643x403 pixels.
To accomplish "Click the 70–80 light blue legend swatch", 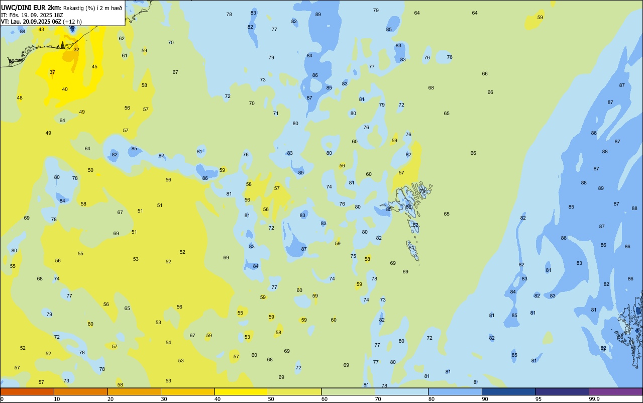I will click(401, 391).
